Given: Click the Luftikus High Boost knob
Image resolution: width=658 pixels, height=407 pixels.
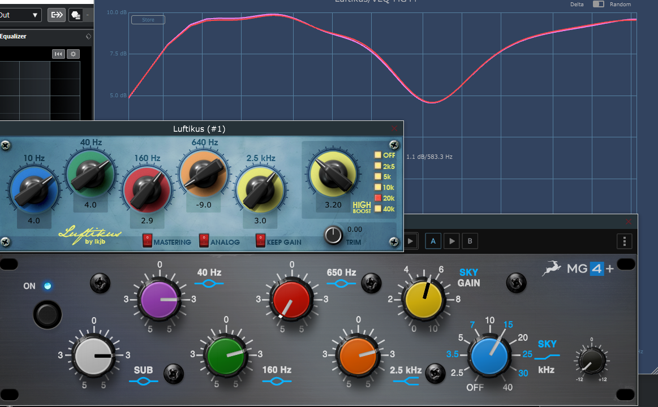Looking at the screenshot, I should [333, 174].
